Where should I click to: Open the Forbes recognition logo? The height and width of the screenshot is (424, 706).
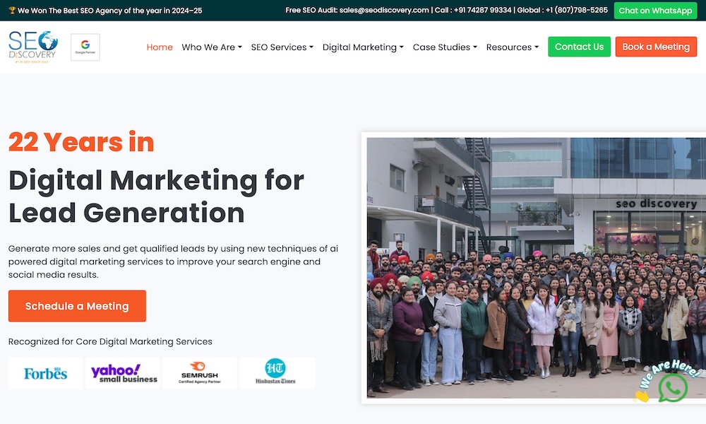(44, 373)
